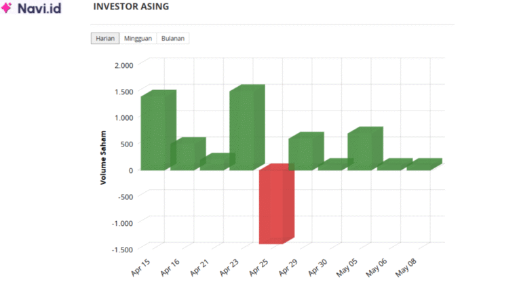Open the Bulanan monthly view tab
Screen dimensions: 521x293
(173, 38)
